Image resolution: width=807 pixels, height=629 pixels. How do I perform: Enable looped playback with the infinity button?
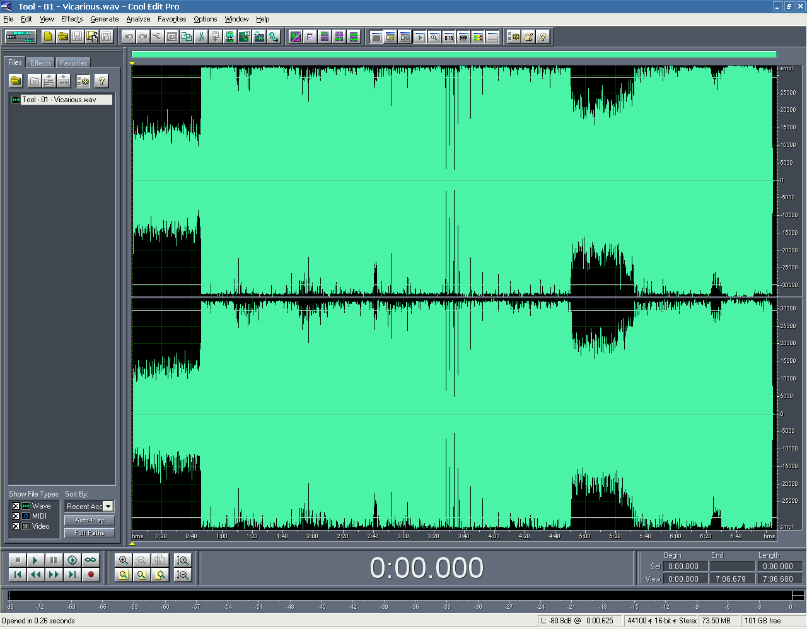91,560
